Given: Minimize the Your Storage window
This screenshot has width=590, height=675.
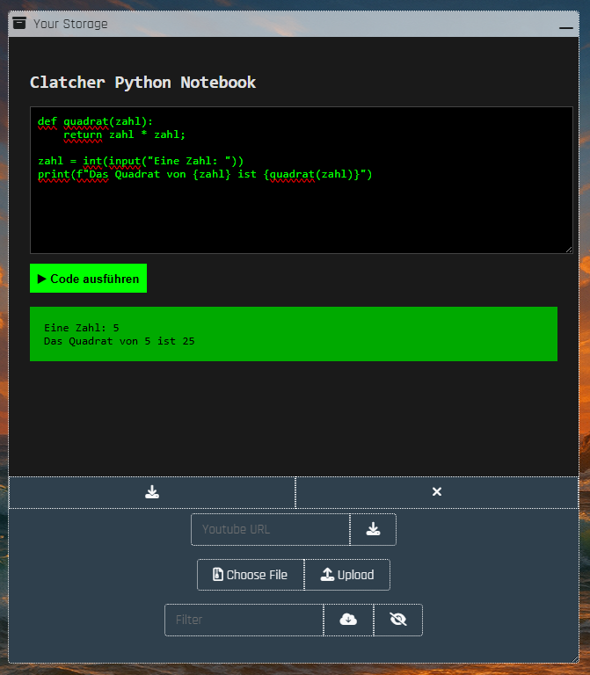Looking at the screenshot, I should pos(566,27).
